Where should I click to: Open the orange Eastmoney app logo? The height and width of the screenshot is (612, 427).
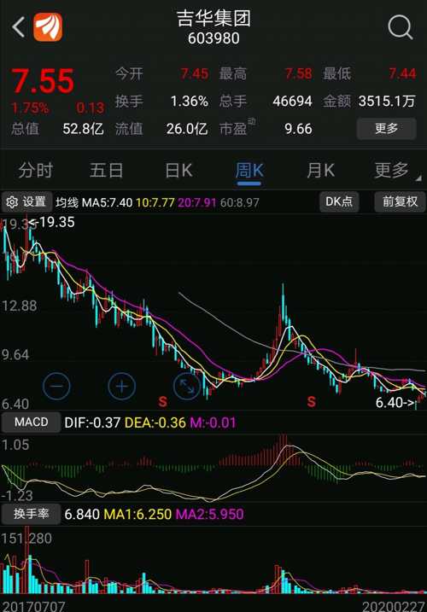coord(48,27)
